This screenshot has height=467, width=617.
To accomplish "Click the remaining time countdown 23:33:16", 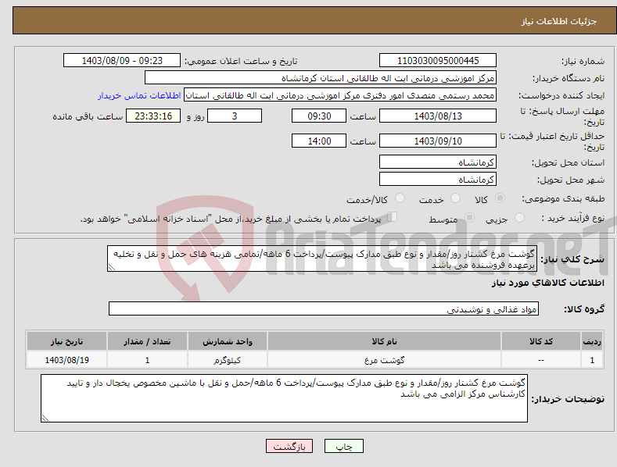I will [x=153, y=116].
